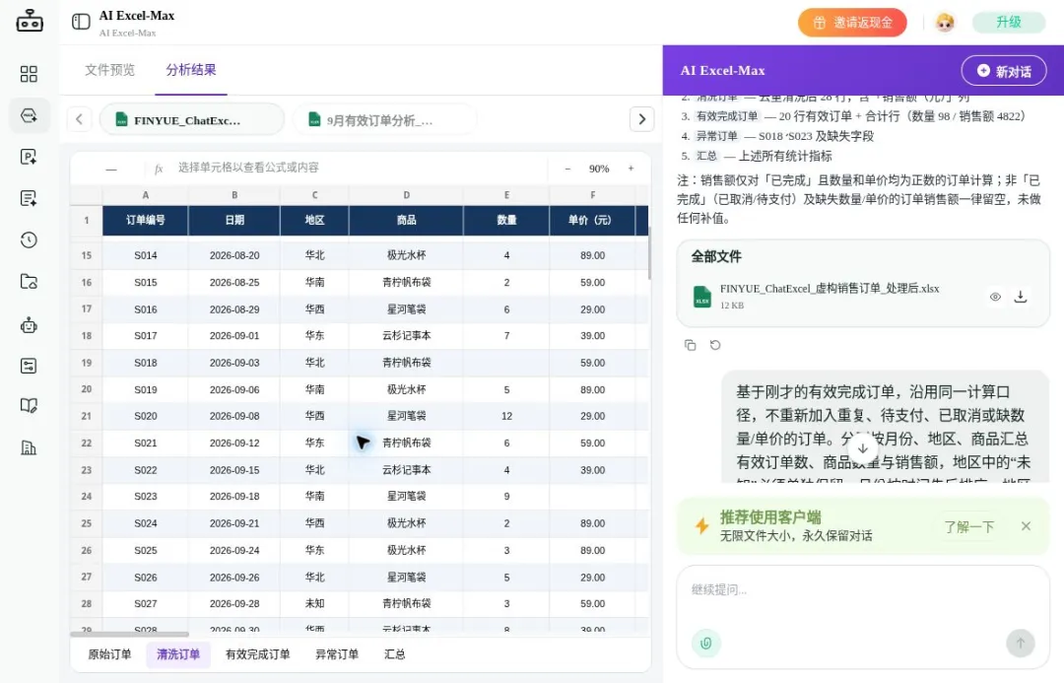The width and height of the screenshot is (1064, 683).
Task: Open the history clock sidebar icon
Action: pos(29,239)
